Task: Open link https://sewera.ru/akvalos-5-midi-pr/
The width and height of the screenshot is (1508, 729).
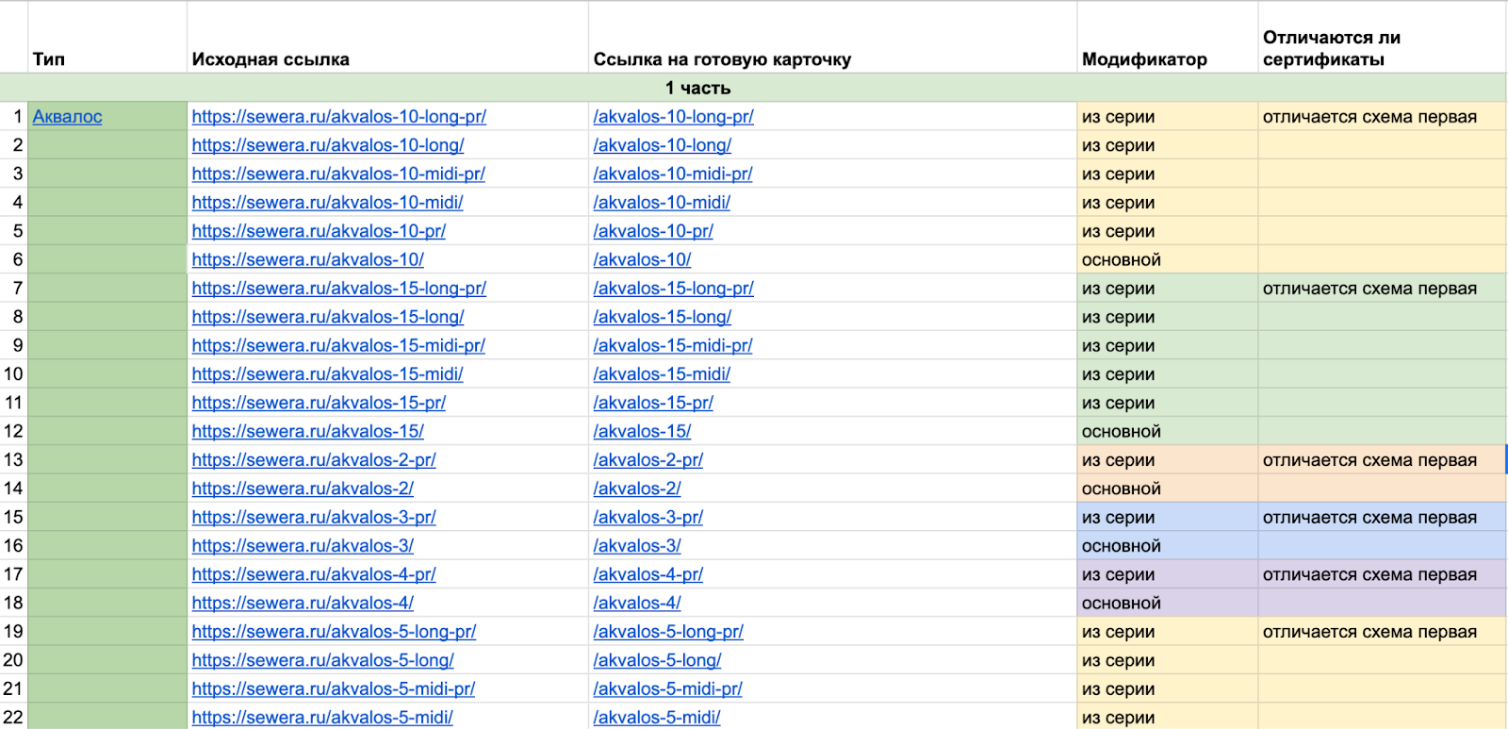Action: tap(334, 688)
